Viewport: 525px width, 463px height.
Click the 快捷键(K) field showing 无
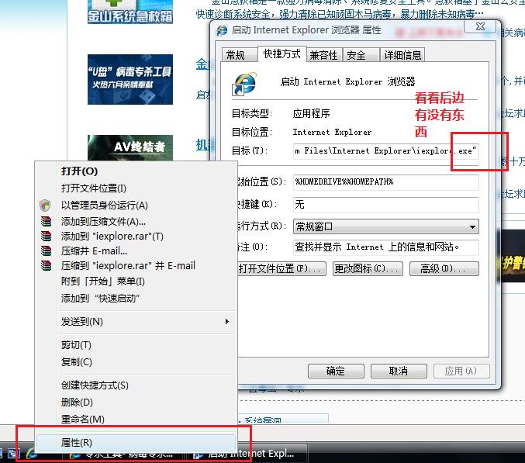tap(385, 205)
